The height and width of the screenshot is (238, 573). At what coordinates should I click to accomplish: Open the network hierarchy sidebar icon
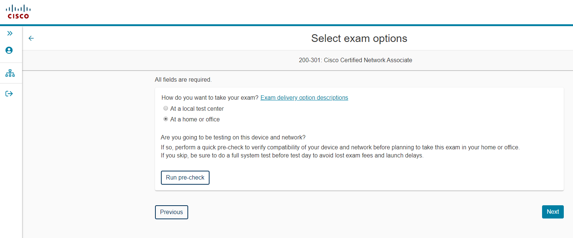click(10, 73)
